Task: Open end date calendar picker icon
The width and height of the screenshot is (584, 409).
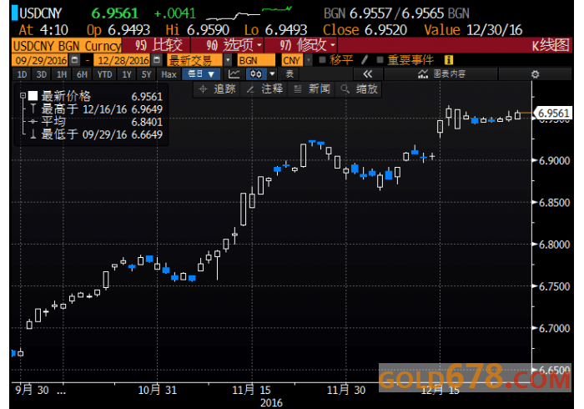Action: 157,60
